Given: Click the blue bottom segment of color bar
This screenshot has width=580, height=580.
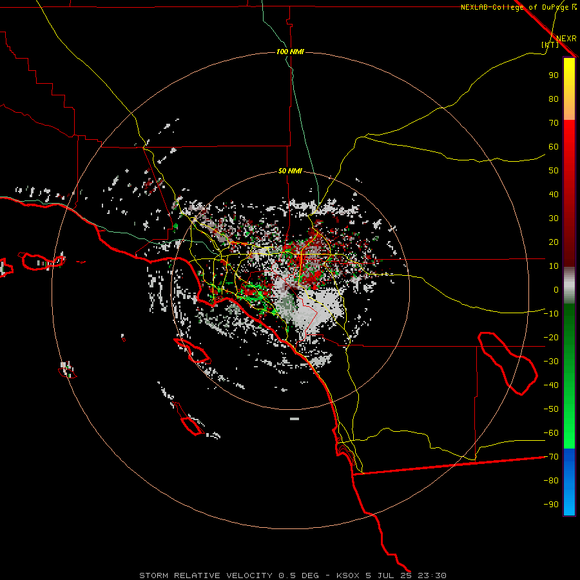Looking at the screenshot, I should point(569,482).
